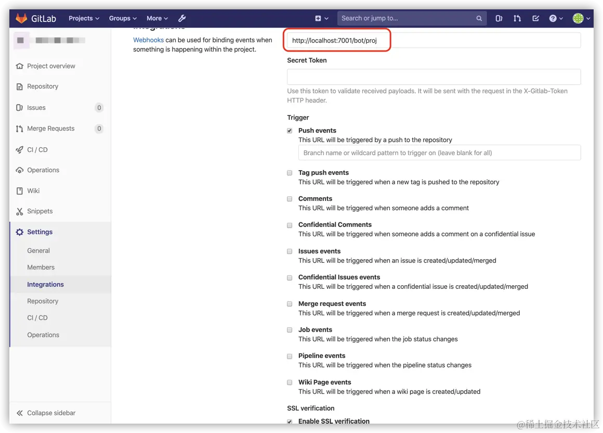
Task: Follow the Webhooks link
Action: 149,40
